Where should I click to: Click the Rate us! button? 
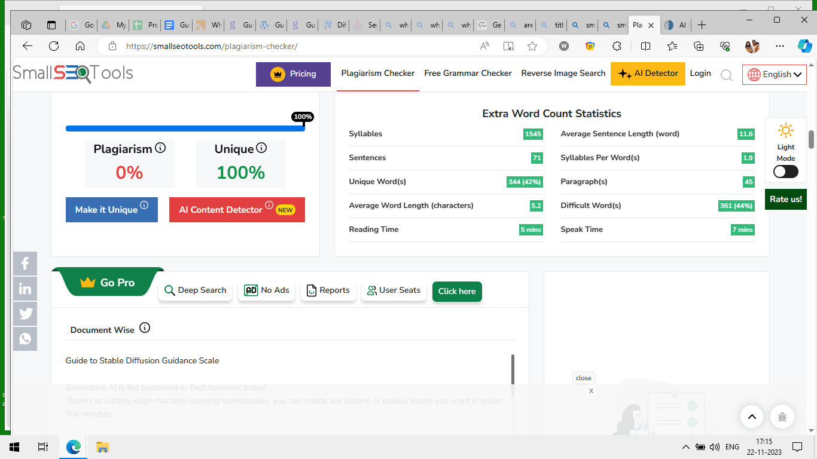click(786, 199)
